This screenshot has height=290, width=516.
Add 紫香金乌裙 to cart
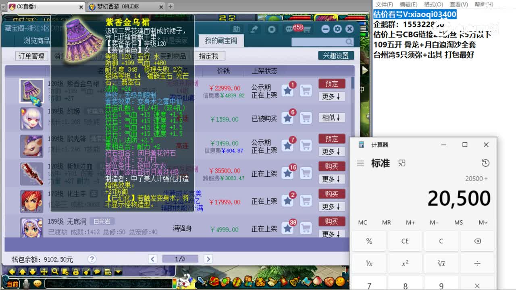306,91
